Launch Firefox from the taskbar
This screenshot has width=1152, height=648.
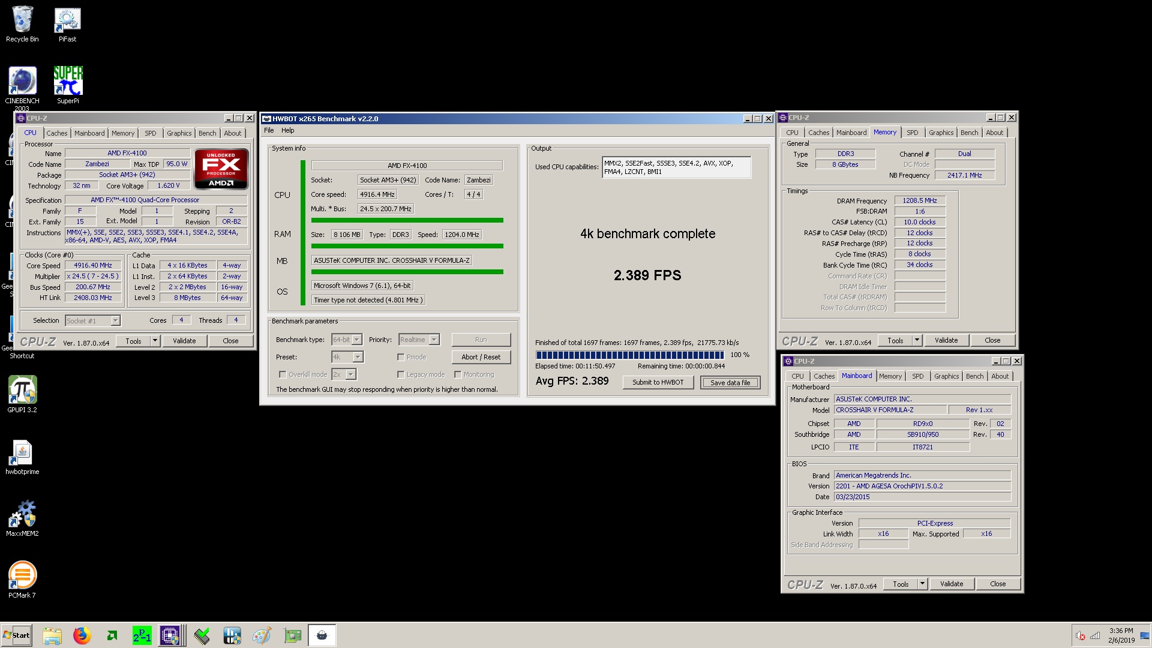[82, 635]
